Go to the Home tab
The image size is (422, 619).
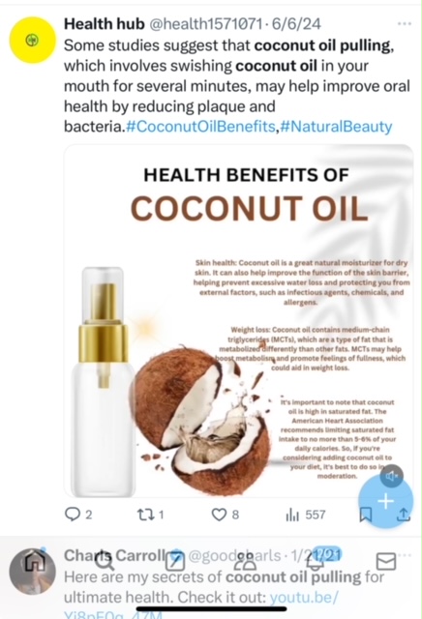coord(35,562)
